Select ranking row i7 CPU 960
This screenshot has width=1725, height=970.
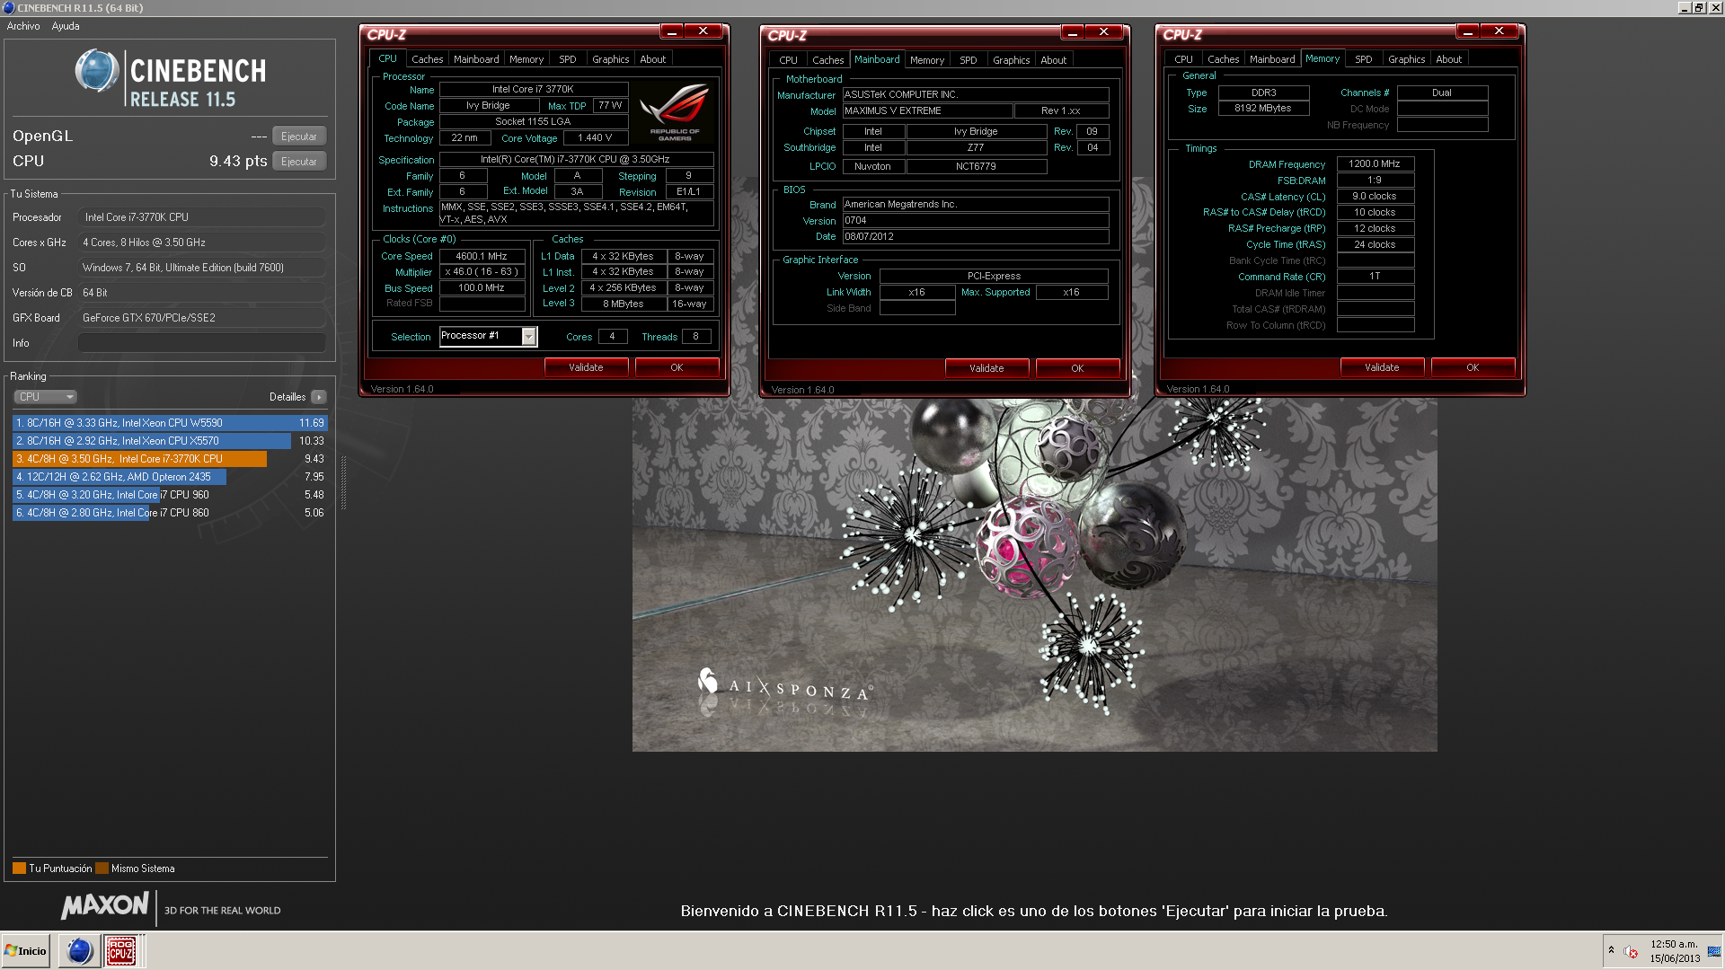coord(170,495)
